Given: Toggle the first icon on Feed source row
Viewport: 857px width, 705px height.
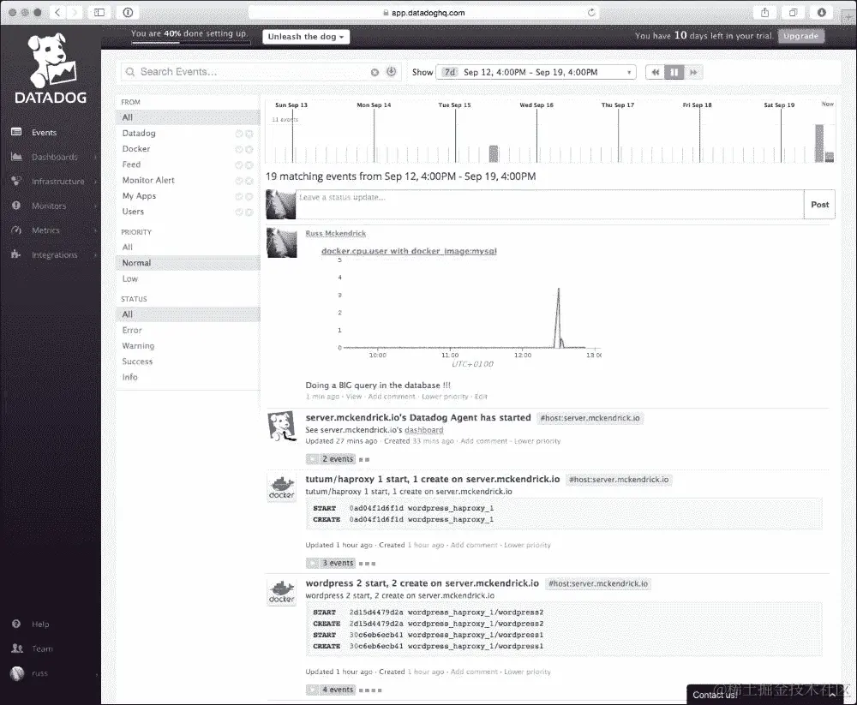Looking at the screenshot, I should tap(239, 165).
